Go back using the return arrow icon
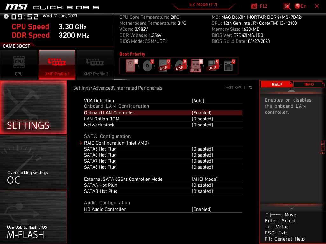Viewport: 326px width, 244px height. point(251,88)
